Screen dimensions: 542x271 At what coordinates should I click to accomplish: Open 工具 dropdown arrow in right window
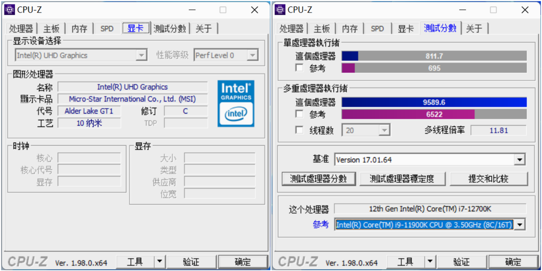[430, 262]
